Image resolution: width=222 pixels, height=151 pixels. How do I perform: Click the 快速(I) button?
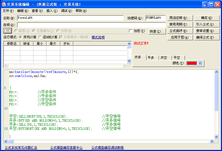pos(157,31)
